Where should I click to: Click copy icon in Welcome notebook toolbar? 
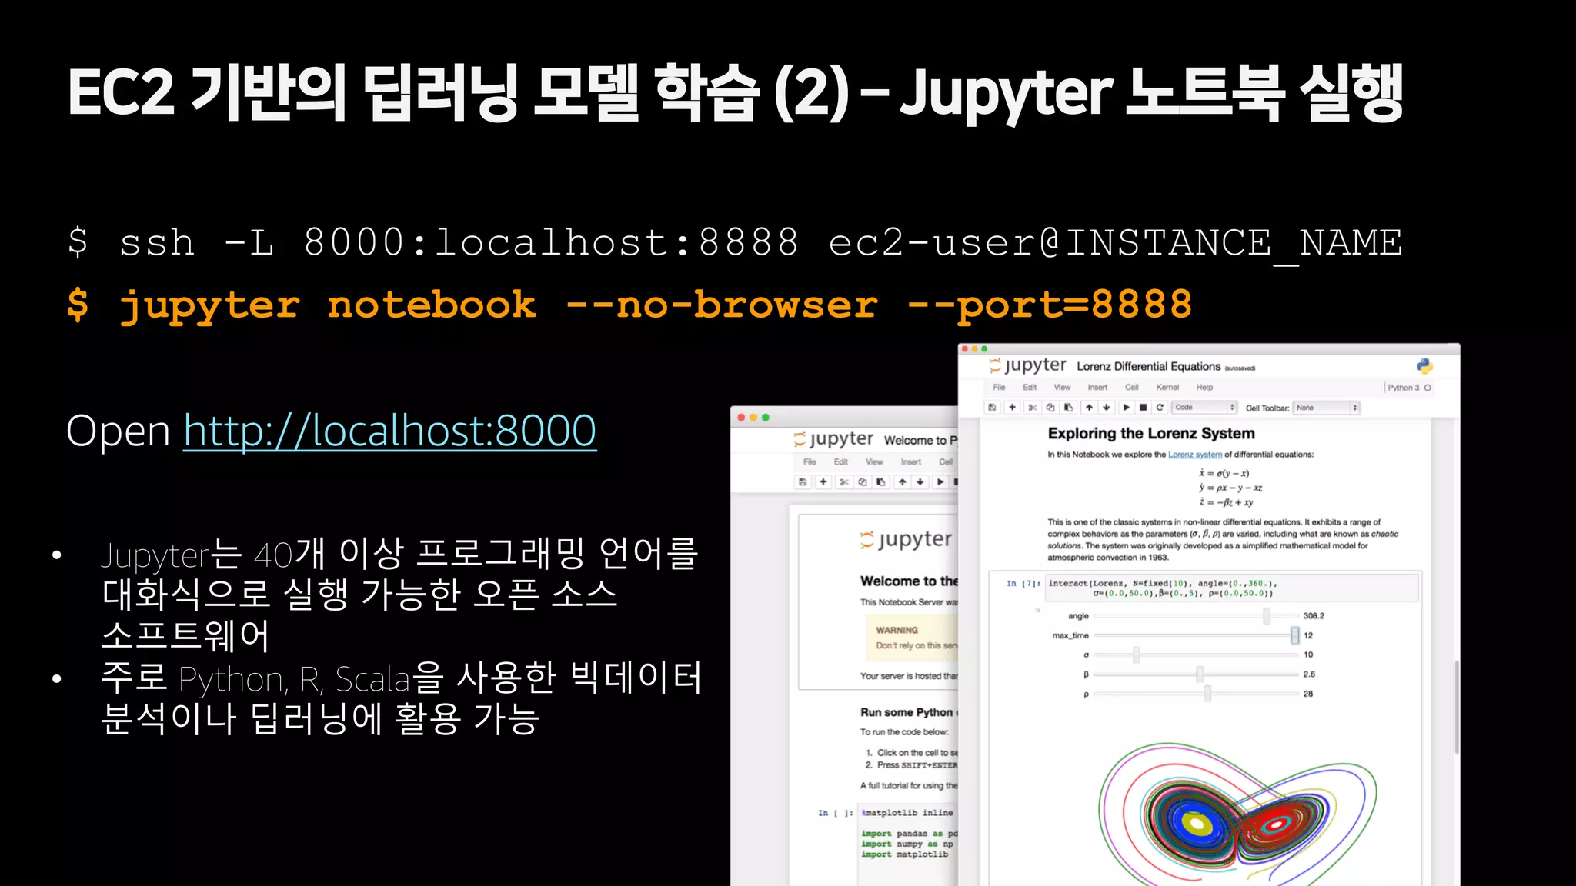pyautogui.click(x=863, y=482)
